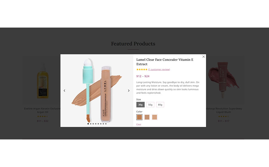Click the five-star rating icons

[x=142, y=69]
